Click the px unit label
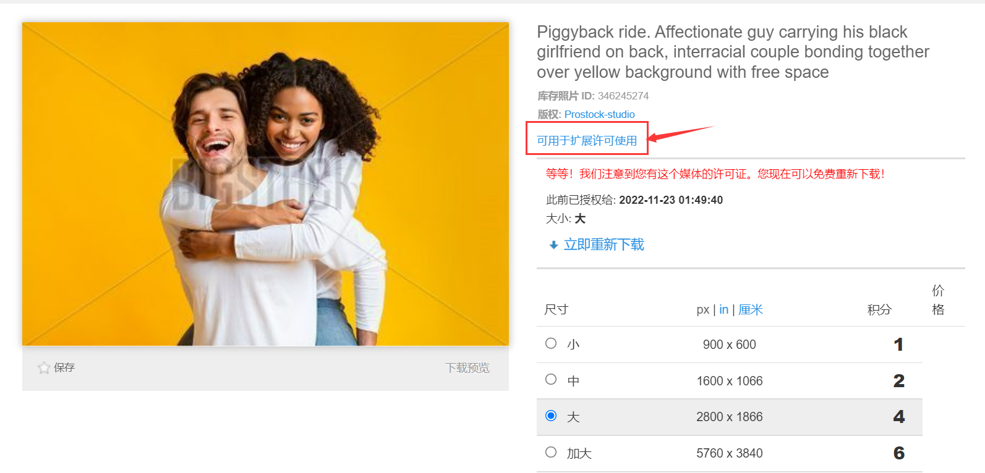 pos(702,310)
